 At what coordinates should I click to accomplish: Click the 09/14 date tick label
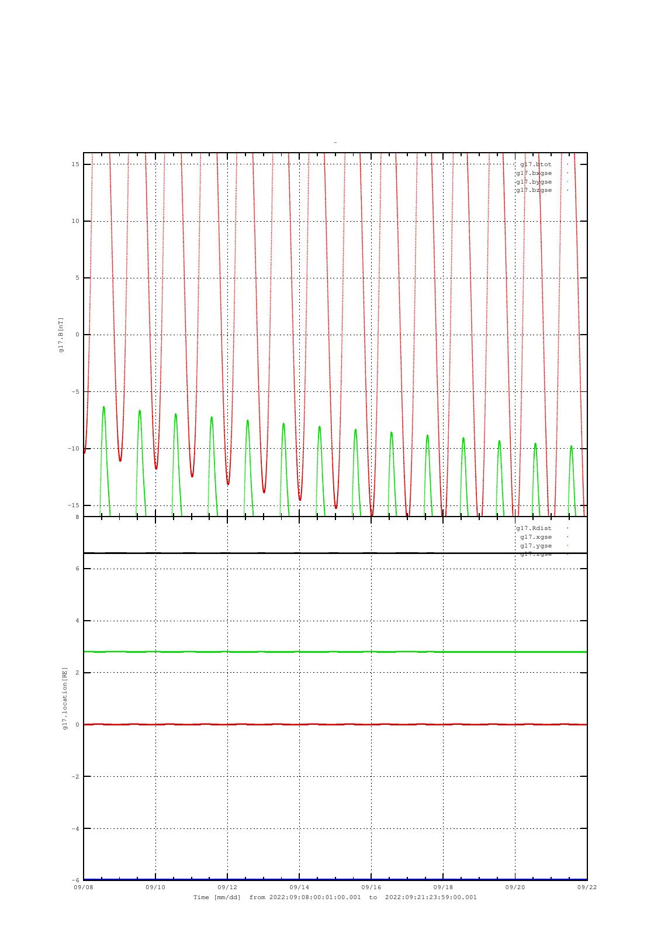tap(299, 887)
